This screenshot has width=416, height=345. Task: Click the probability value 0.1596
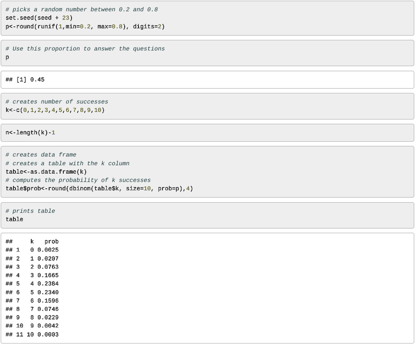(x=48, y=301)
